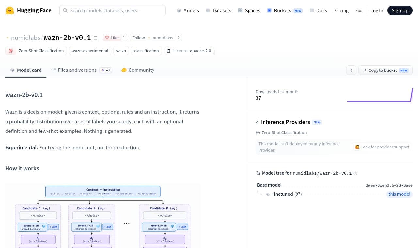Select the classification tag
The image size is (418, 248).
pos(146,51)
